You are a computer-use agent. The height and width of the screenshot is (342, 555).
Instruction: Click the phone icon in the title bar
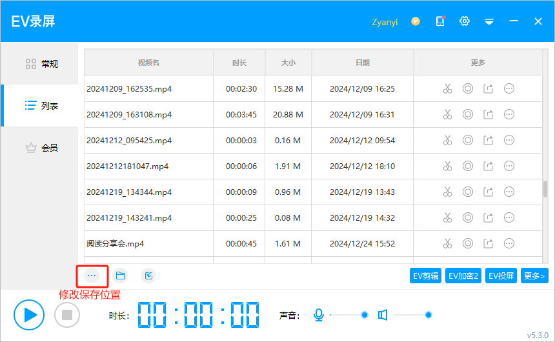point(440,21)
